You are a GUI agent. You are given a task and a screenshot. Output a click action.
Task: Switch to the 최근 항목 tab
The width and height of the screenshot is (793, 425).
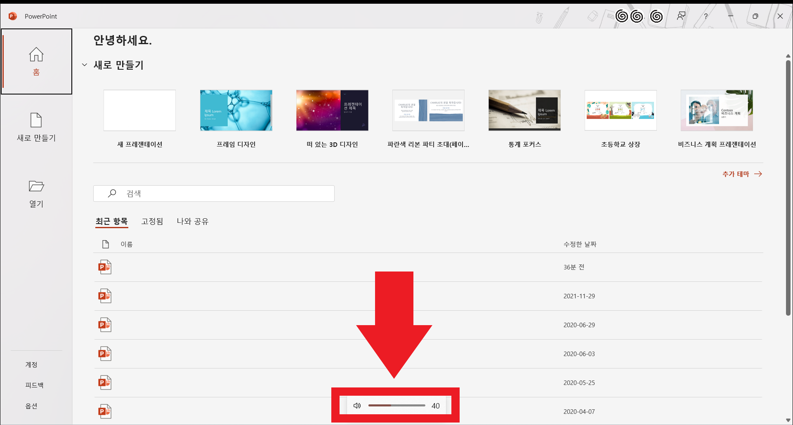tap(112, 221)
